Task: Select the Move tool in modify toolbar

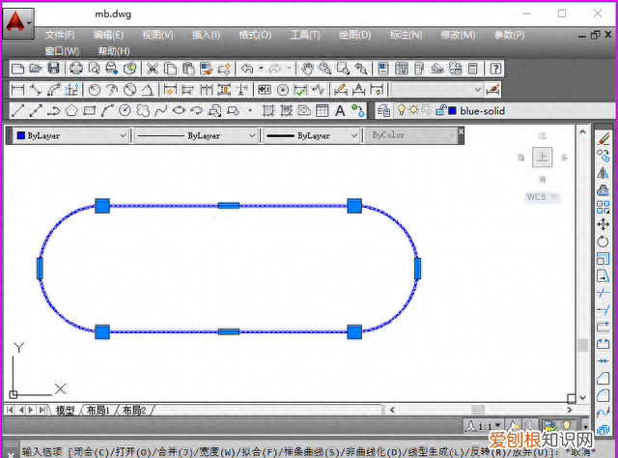Action: [x=604, y=224]
